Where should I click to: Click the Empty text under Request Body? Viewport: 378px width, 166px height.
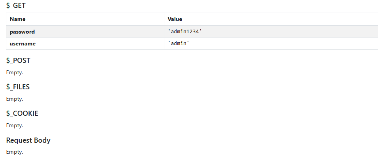pyautogui.click(x=15, y=152)
